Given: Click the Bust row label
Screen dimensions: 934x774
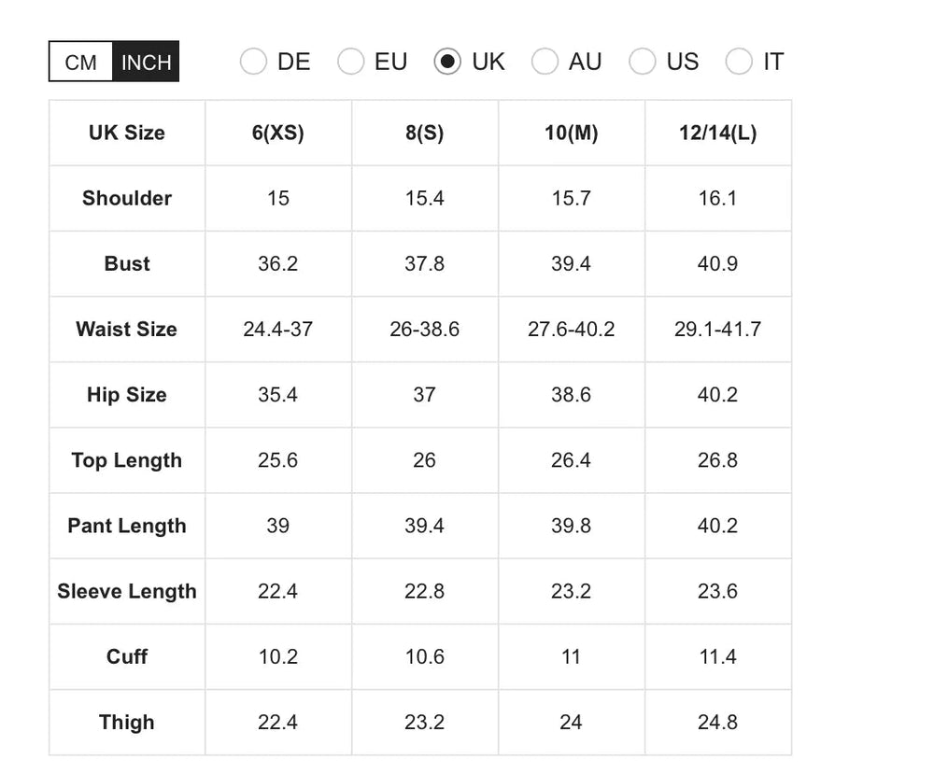Looking at the screenshot, I should 126,263.
